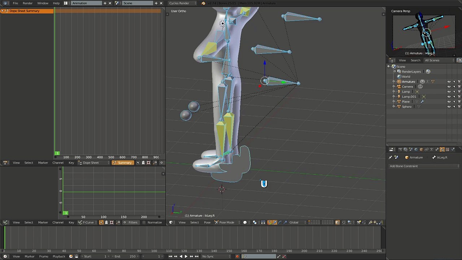
Task: Open the Help menu
Action: pos(56,3)
